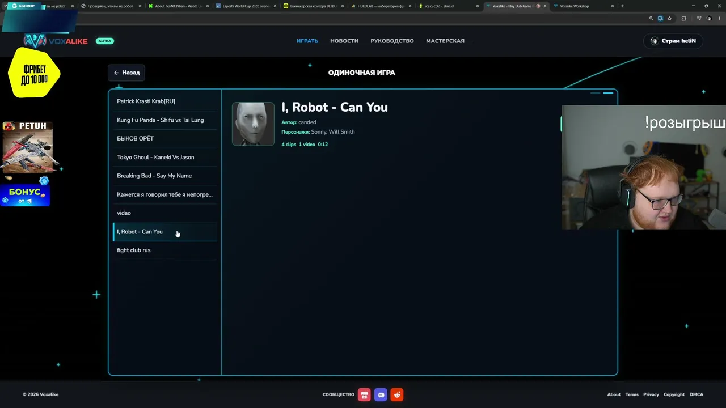Switch to the About heliN139ban tab
The image size is (726, 408).
click(x=179, y=6)
